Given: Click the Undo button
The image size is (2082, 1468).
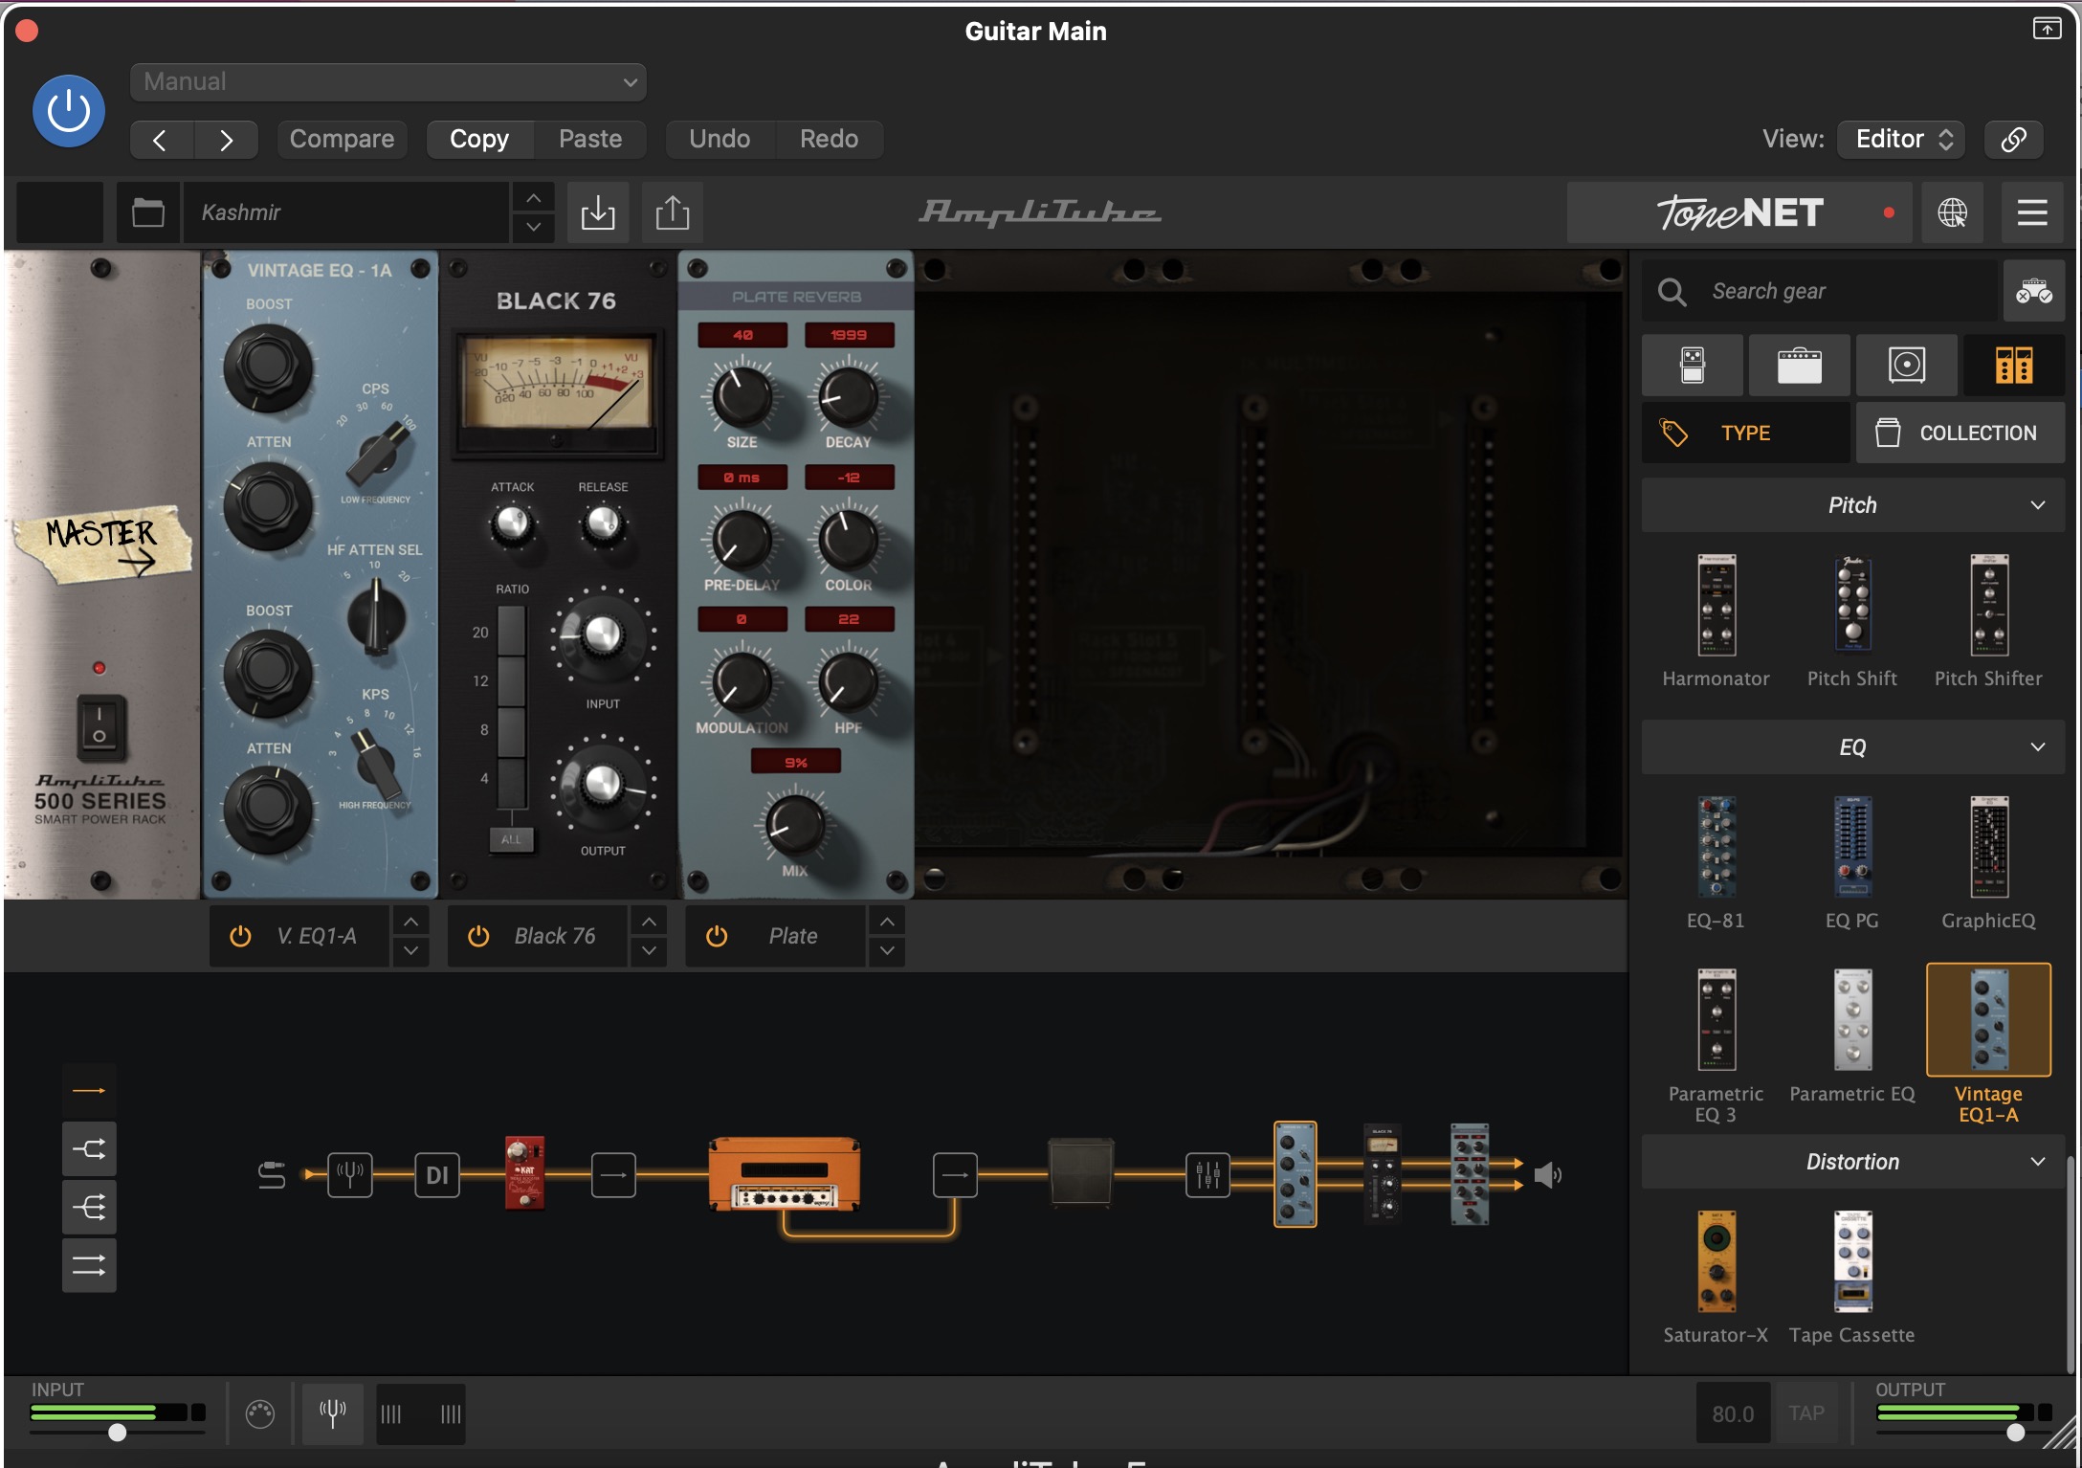Looking at the screenshot, I should pos(720,140).
